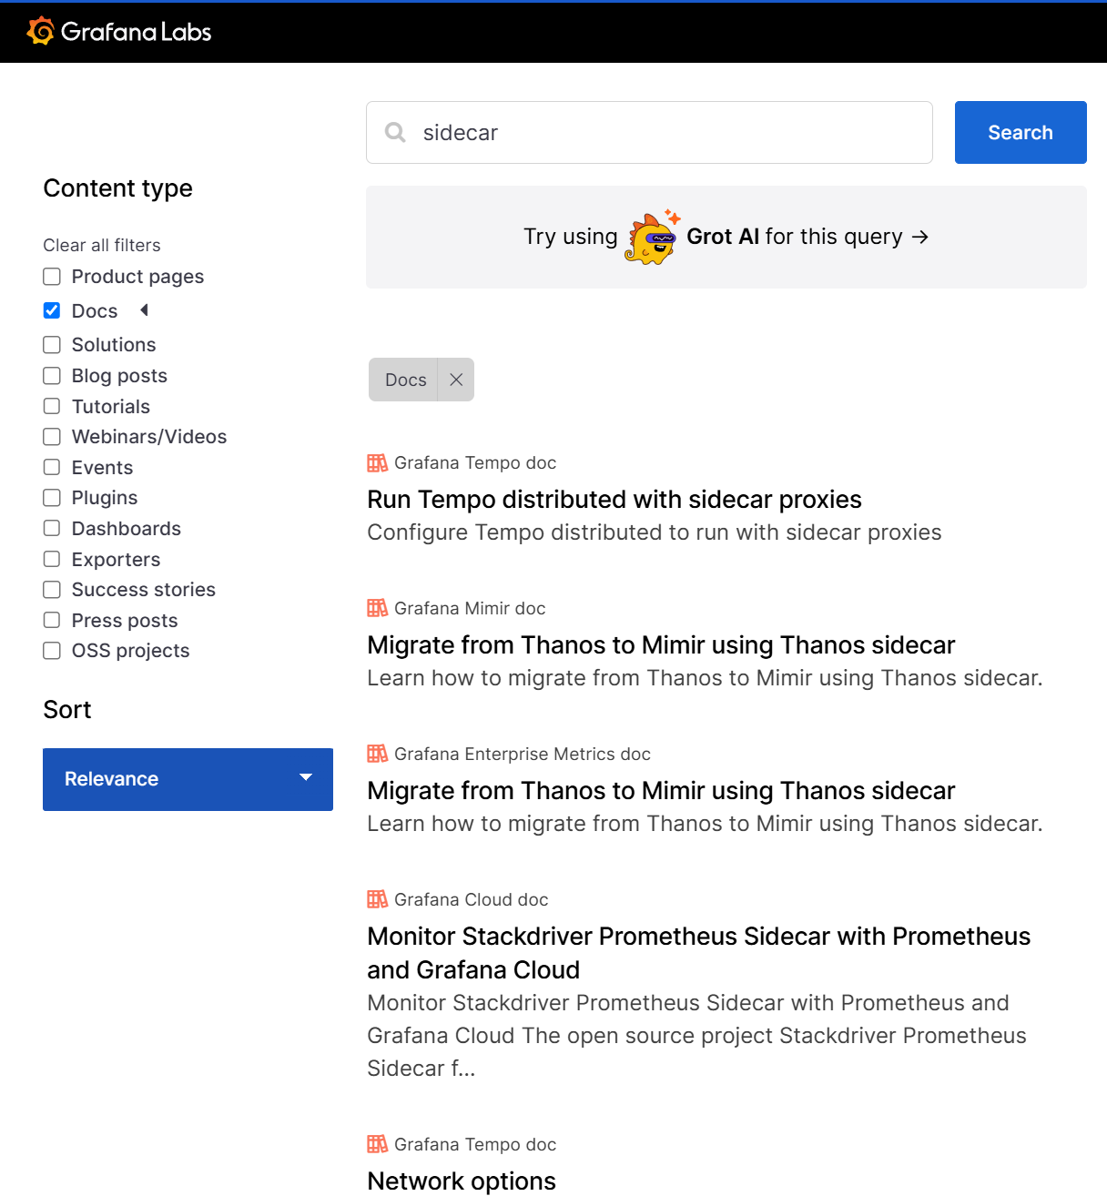The image size is (1107, 1196).
Task: Click the Grot AI mascot icon
Action: [x=652, y=238]
